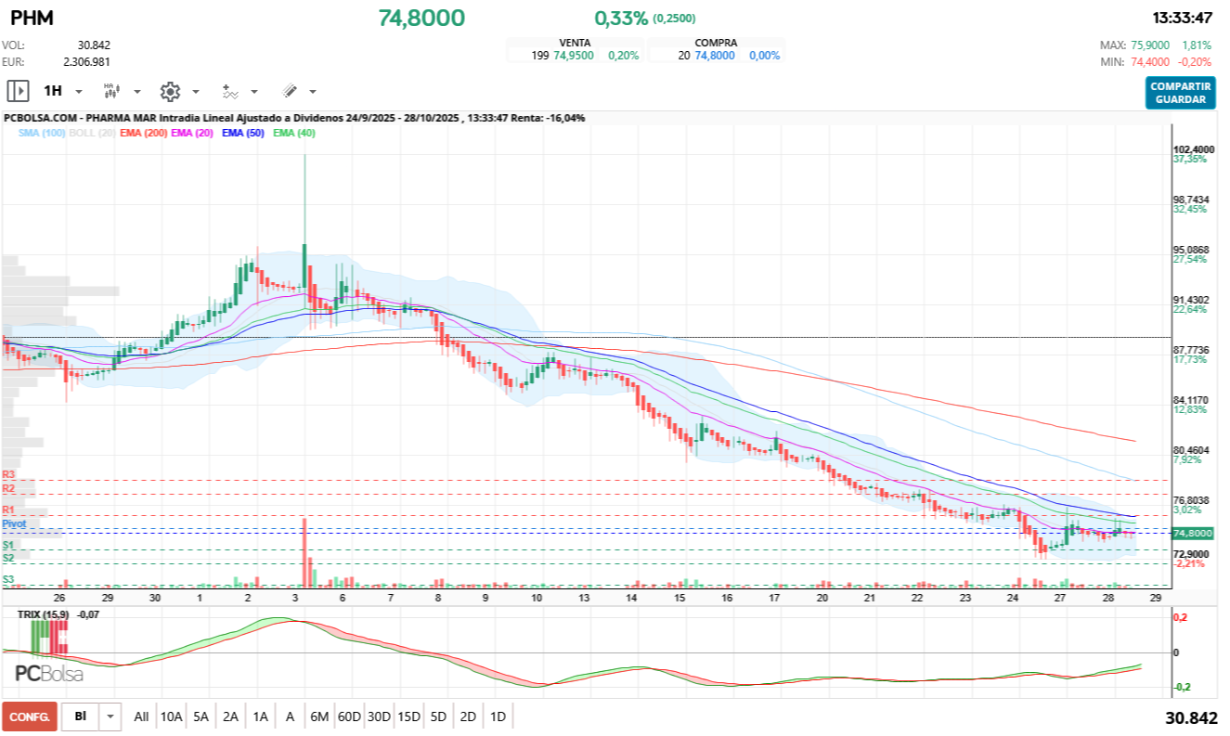Click the 74,8000 current price marker

(x=1194, y=533)
